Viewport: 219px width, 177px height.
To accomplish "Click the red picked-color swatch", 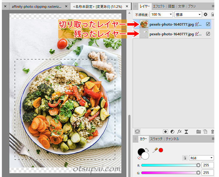I will pos(161,150).
